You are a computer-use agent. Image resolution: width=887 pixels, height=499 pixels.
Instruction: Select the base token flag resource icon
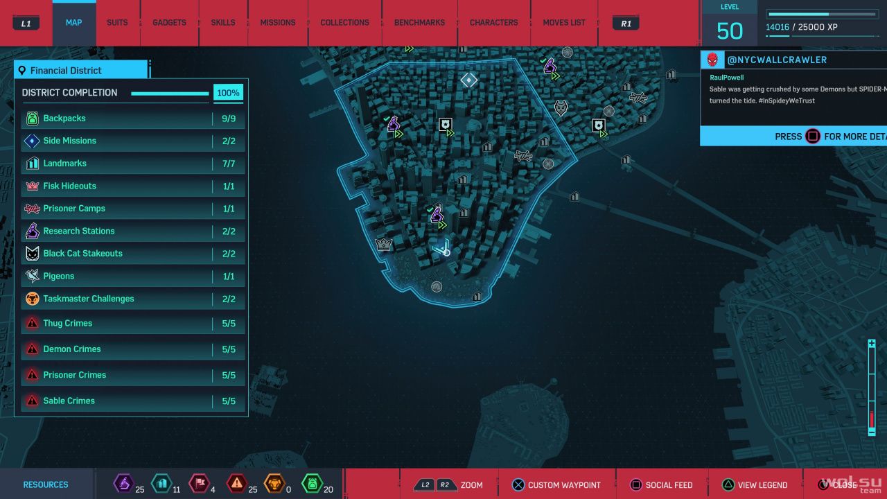coord(199,483)
